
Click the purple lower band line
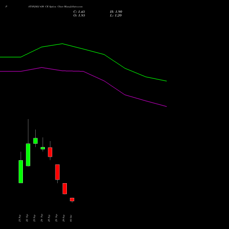(x=83, y=71)
